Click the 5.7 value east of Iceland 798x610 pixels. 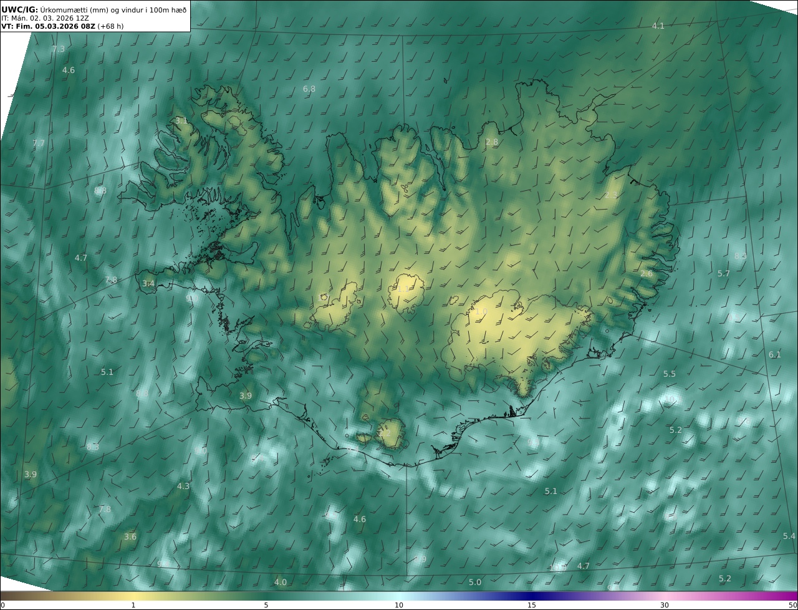point(724,274)
